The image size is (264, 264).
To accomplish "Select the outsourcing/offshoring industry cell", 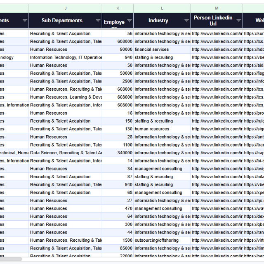I will tap(162, 240).
